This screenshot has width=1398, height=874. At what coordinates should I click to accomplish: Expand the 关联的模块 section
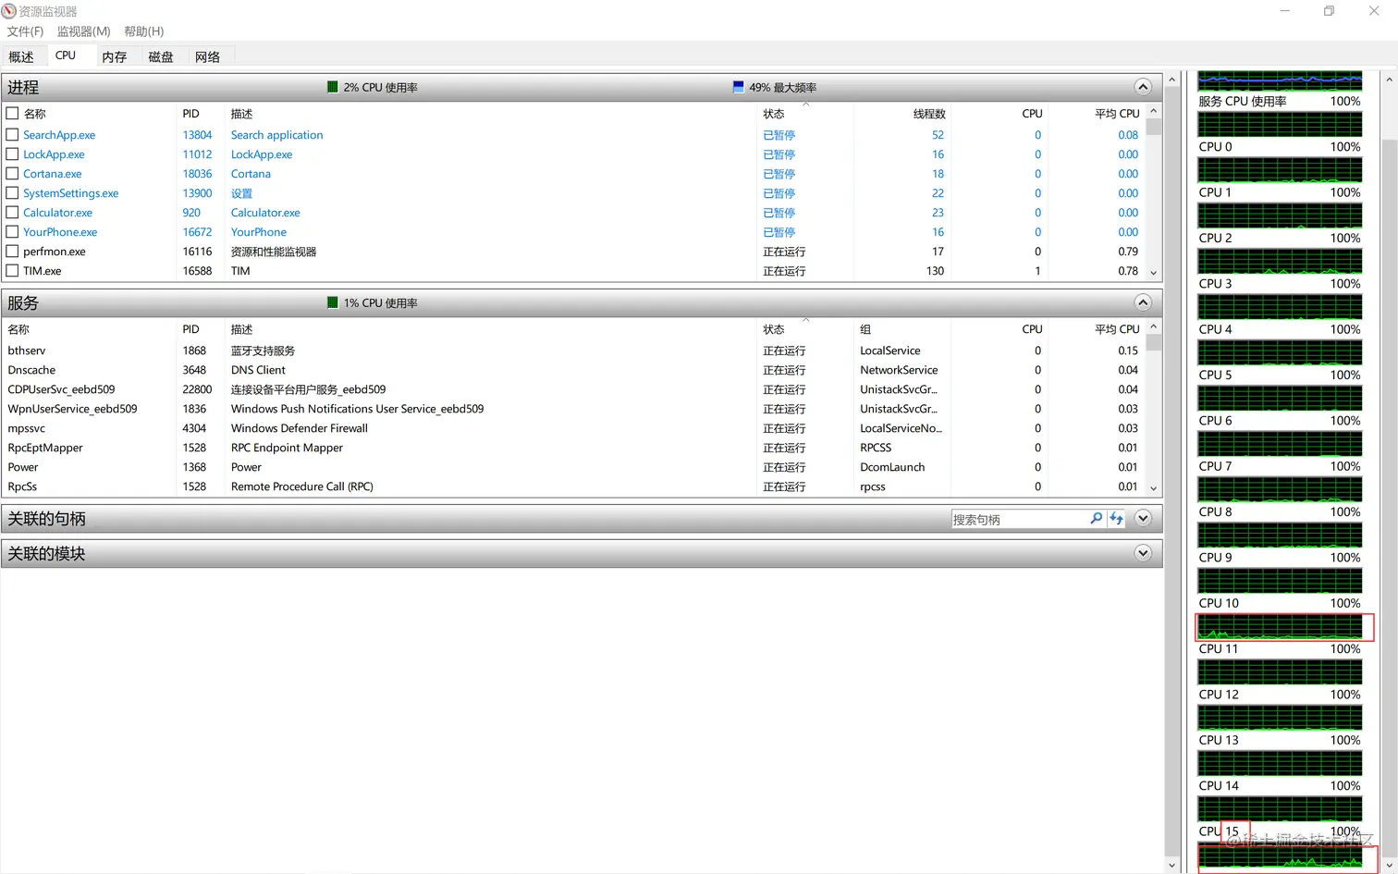[1143, 553]
